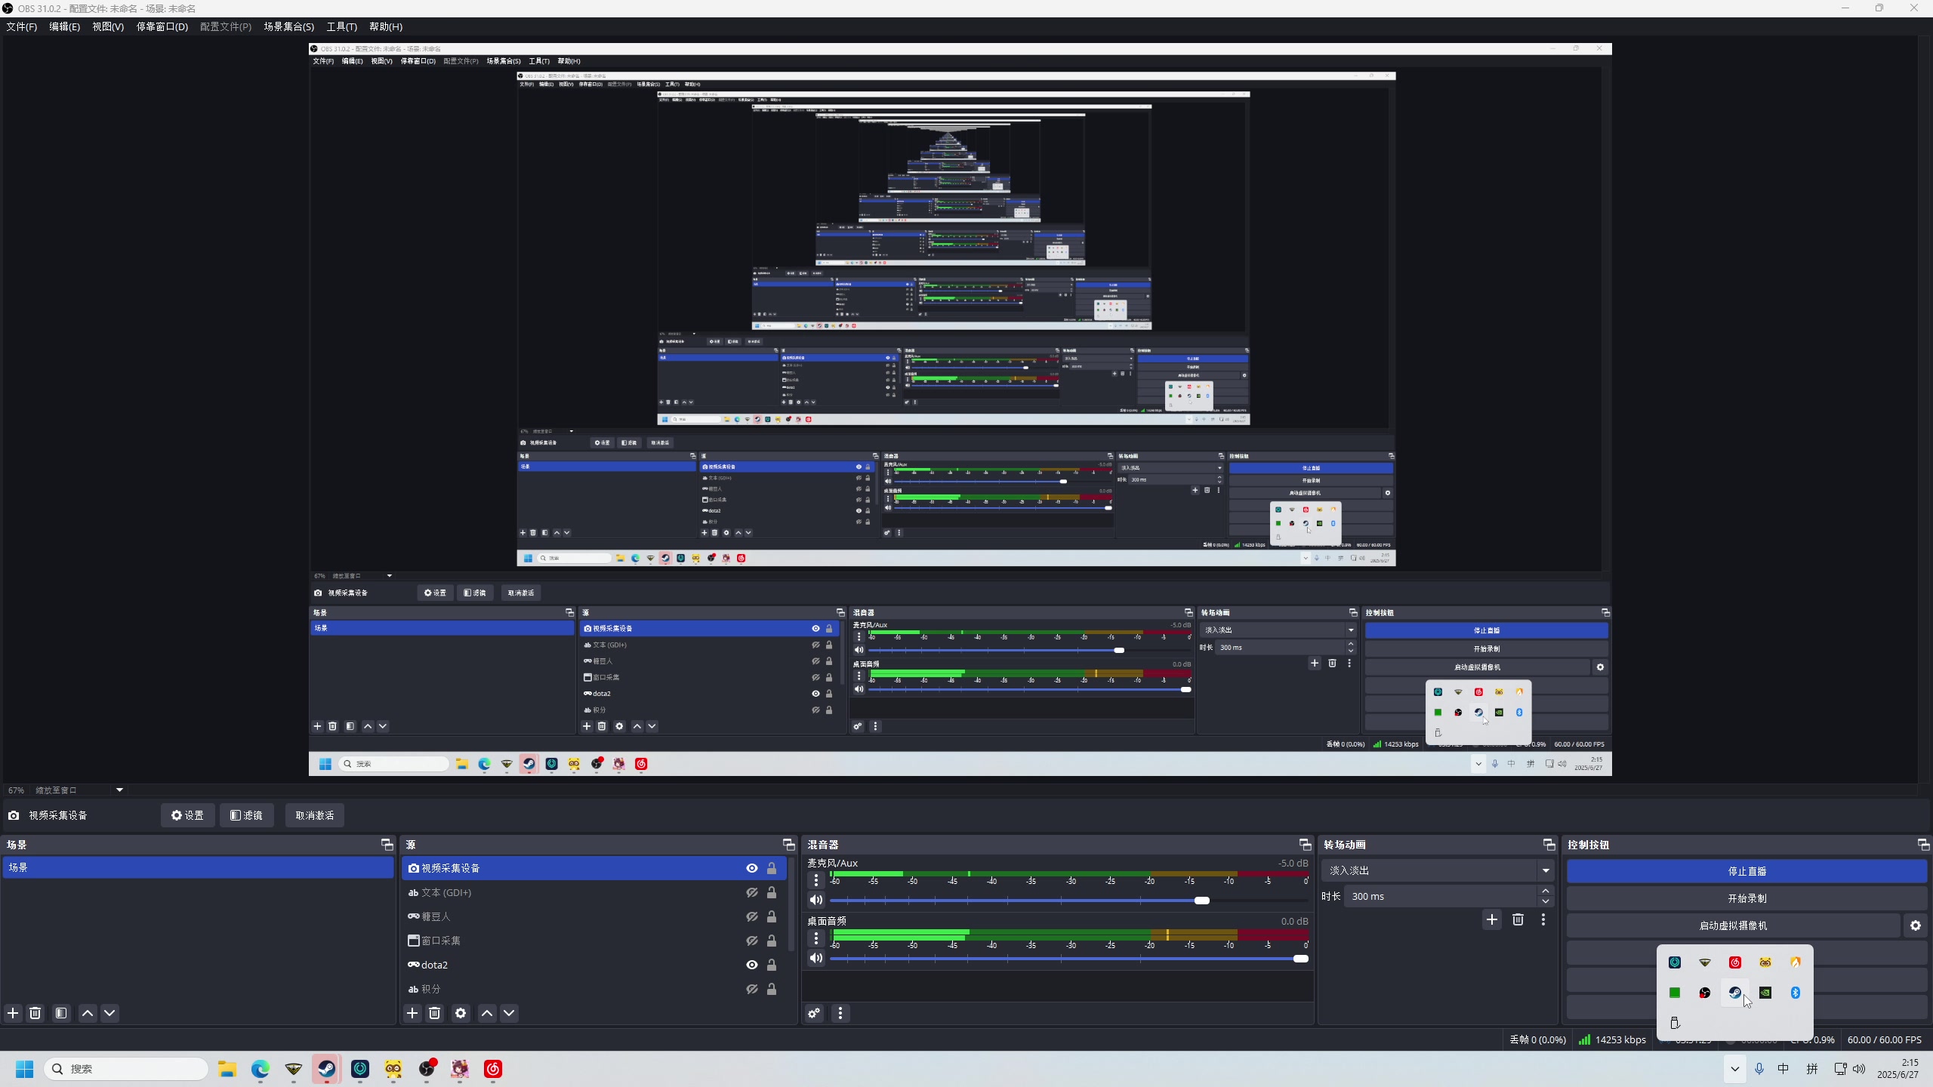Open File Explorer from the taskbar

coord(227,1069)
